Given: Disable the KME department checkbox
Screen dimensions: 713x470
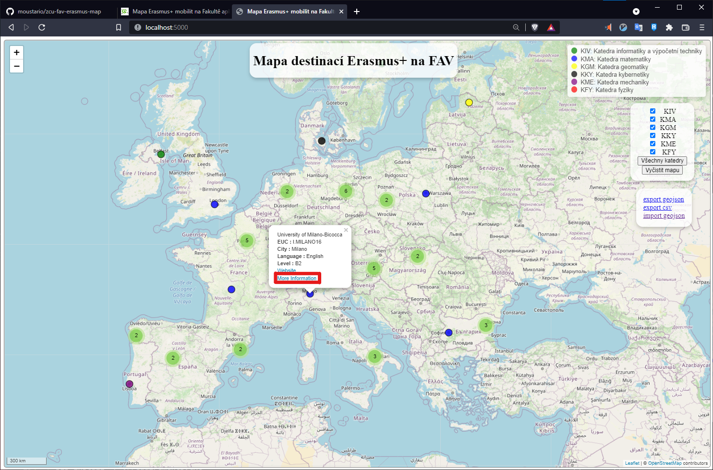Looking at the screenshot, I should [653, 143].
